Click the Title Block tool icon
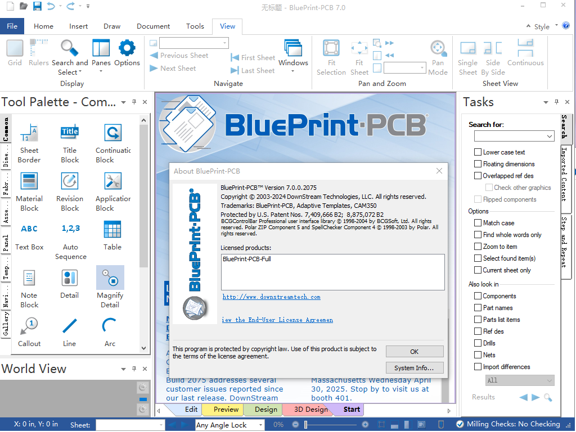 point(70,133)
